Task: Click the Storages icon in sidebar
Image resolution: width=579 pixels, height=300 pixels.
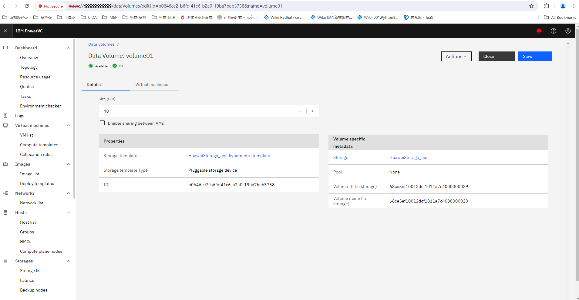Action: 5,261
